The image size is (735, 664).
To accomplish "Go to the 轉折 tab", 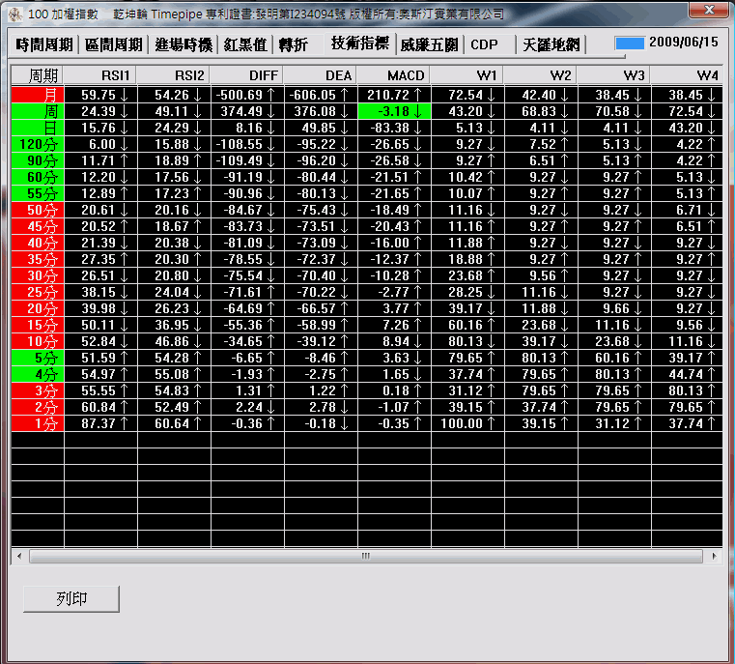I will pyautogui.click(x=293, y=44).
